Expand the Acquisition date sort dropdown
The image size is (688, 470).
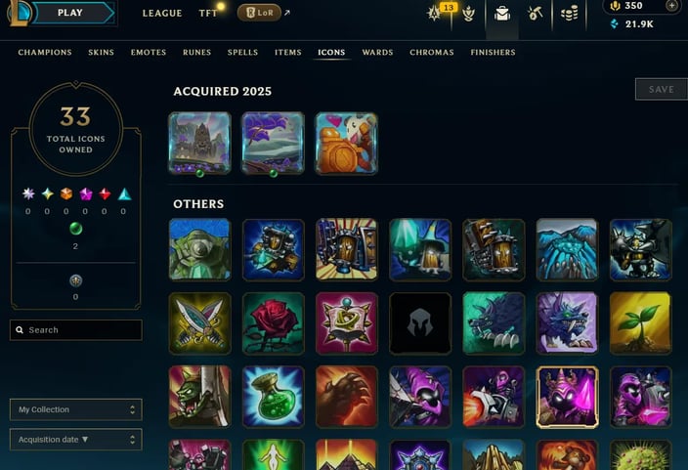(76, 440)
